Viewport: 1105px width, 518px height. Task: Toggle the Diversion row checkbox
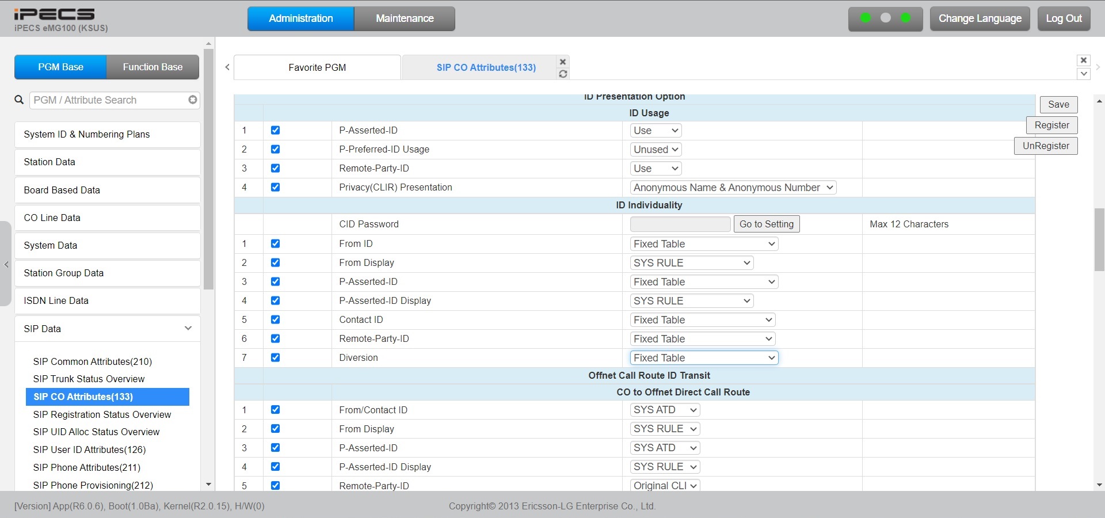tap(275, 358)
